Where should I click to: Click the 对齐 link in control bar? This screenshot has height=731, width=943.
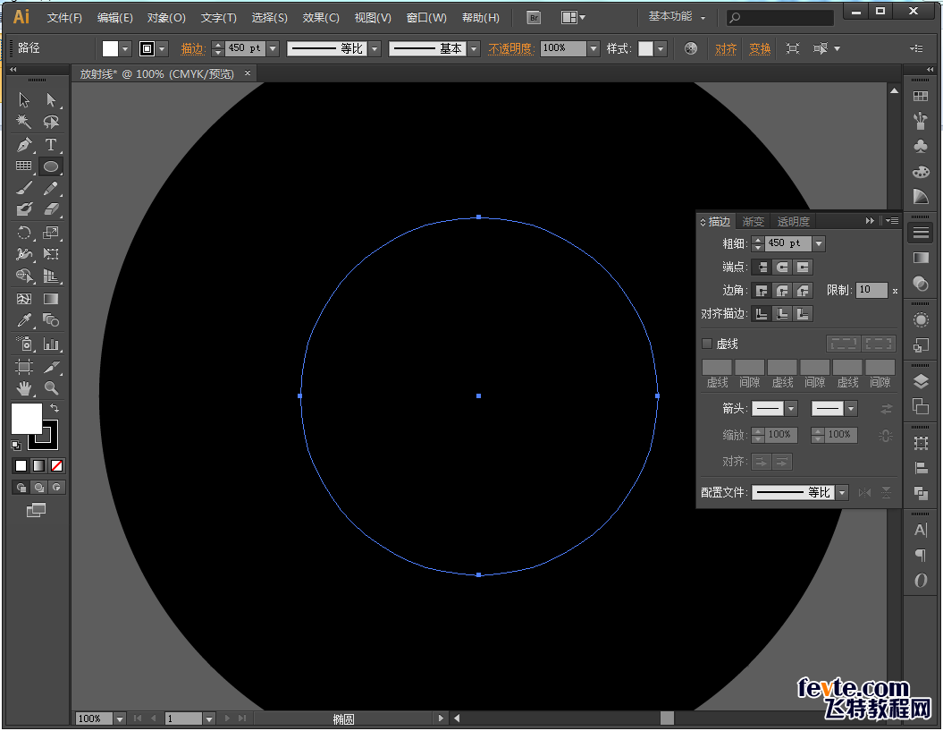click(726, 49)
